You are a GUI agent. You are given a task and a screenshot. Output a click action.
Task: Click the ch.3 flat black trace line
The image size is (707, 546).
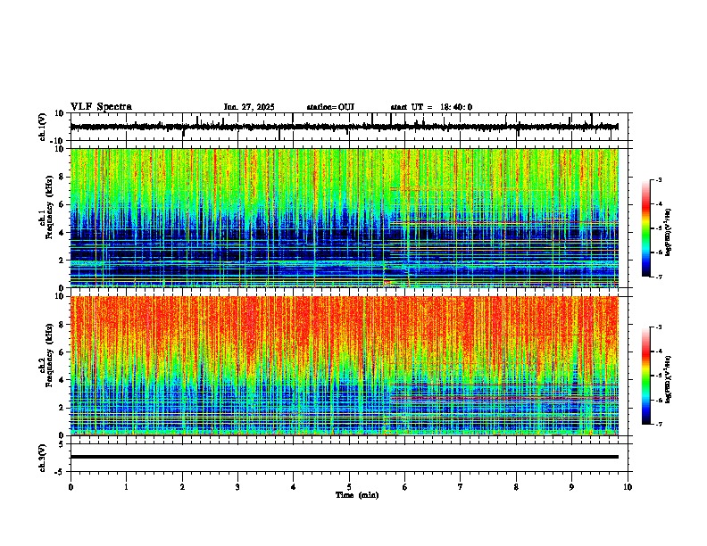coord(344,457)
